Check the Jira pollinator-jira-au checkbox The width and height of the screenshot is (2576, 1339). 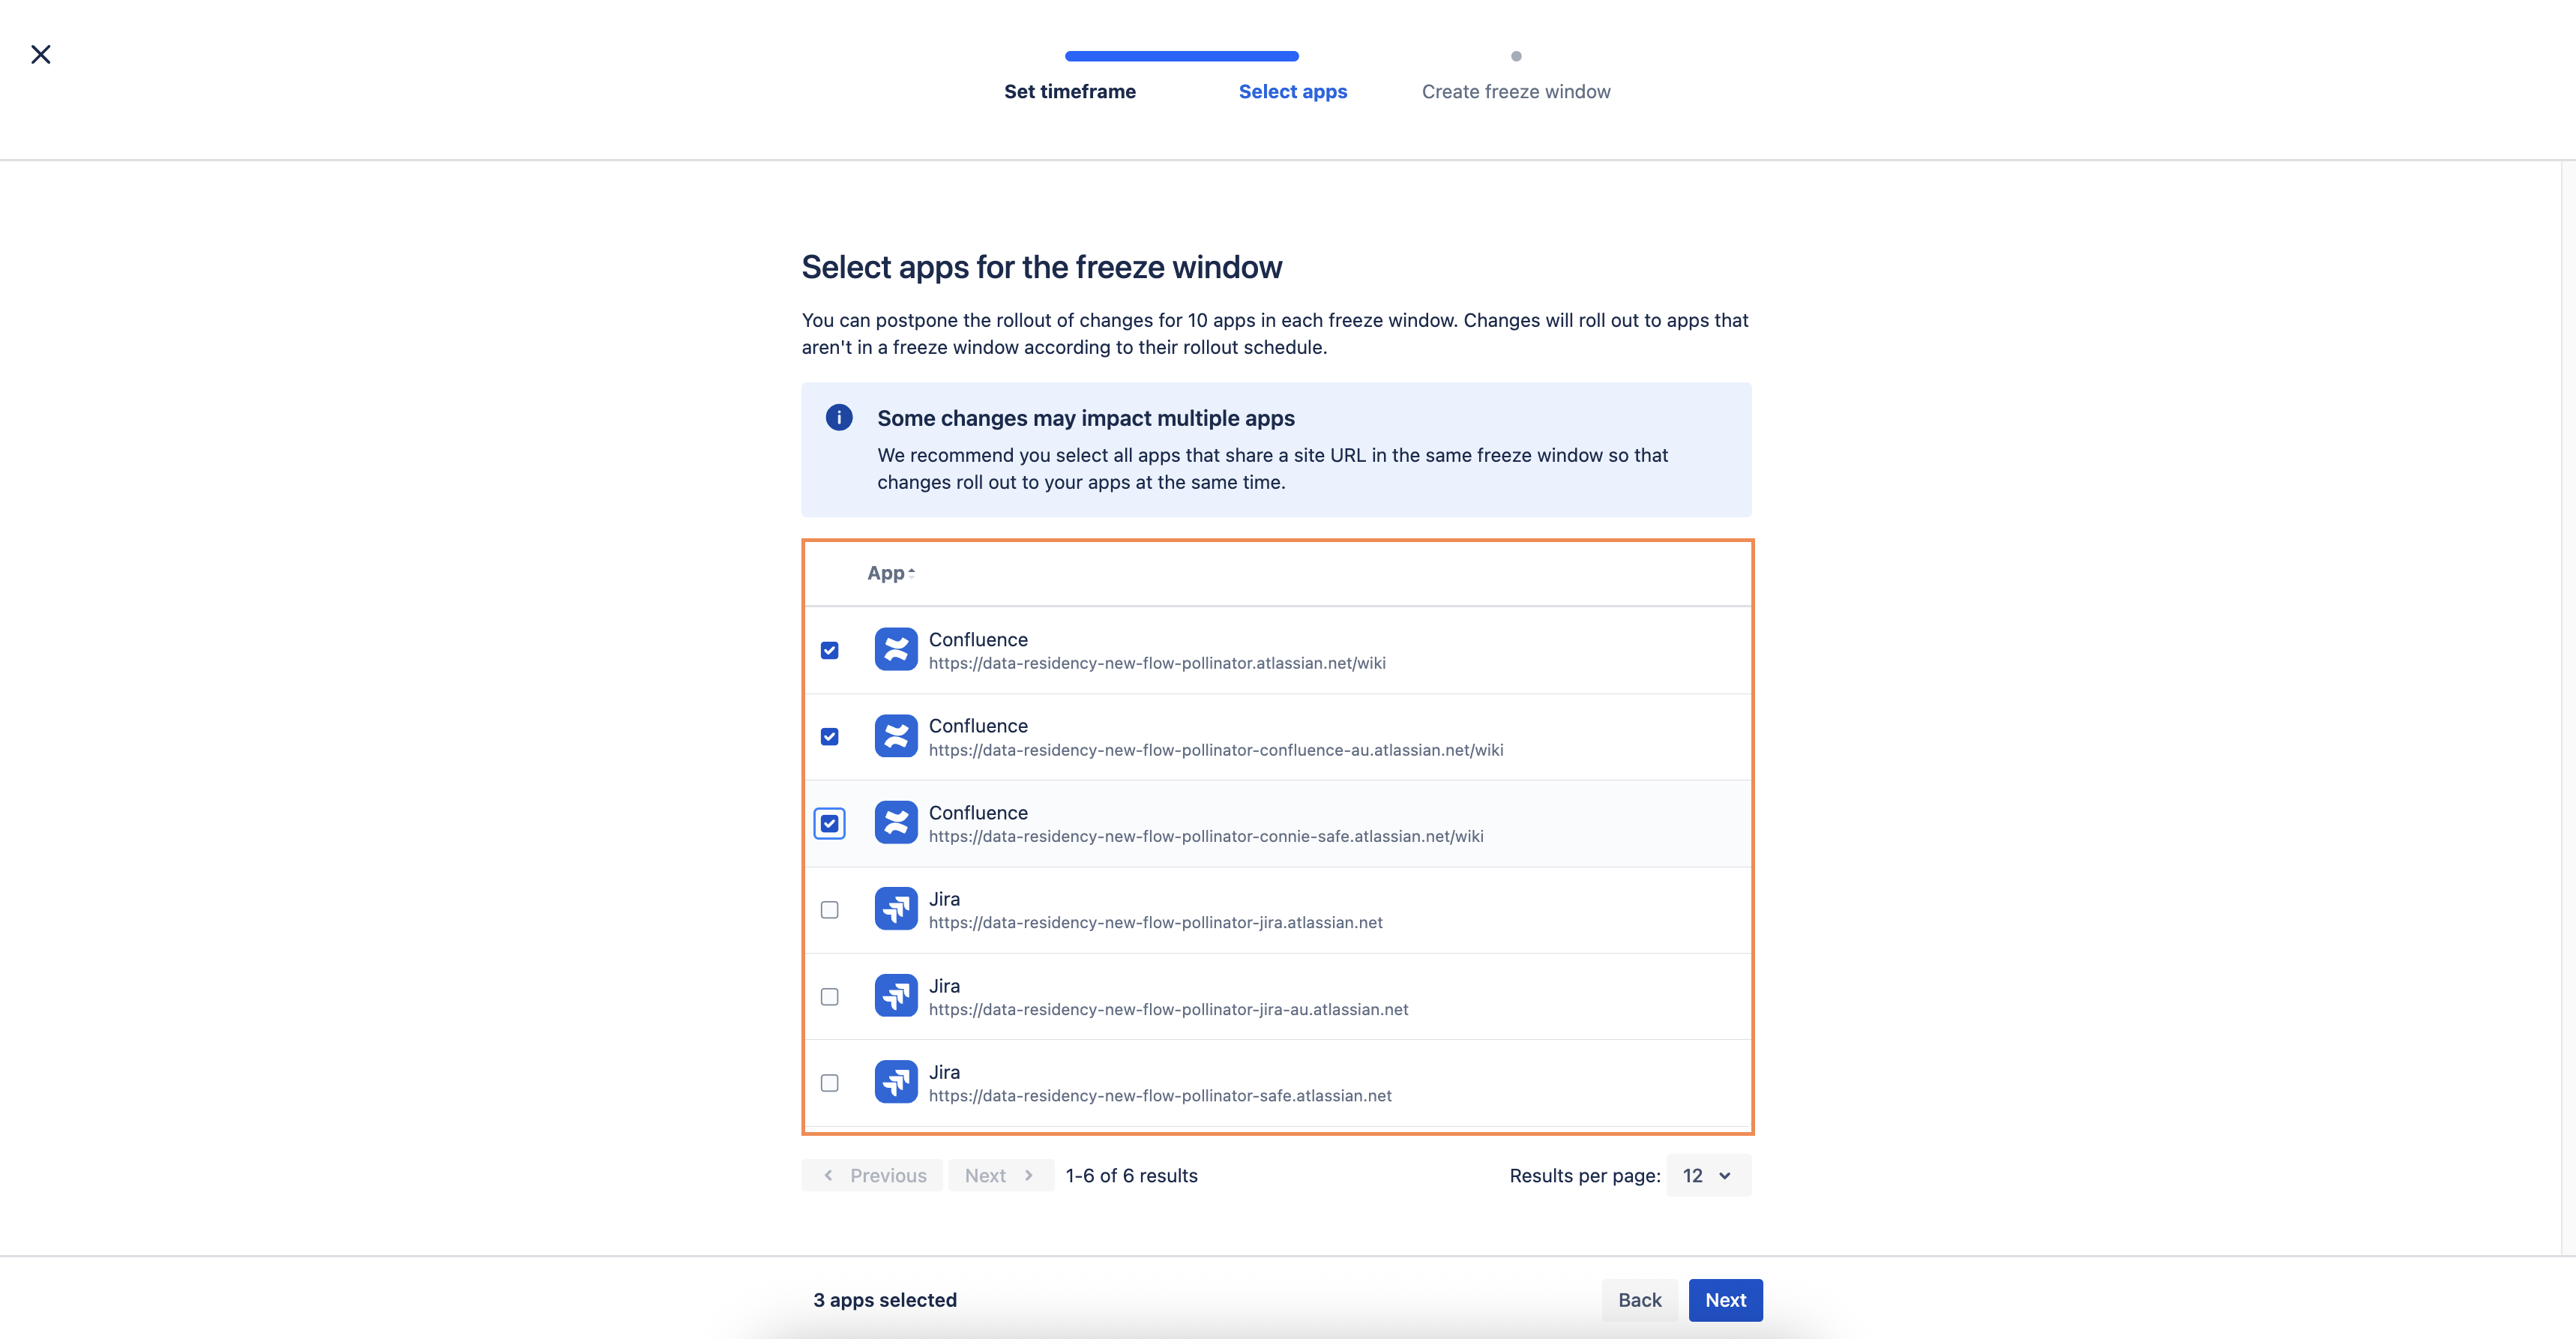[x=829, y=997]
